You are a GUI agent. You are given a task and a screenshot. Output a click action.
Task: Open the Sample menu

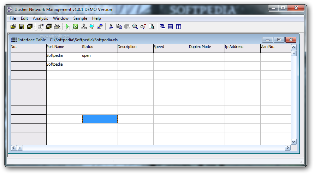[x=80, y=18]
